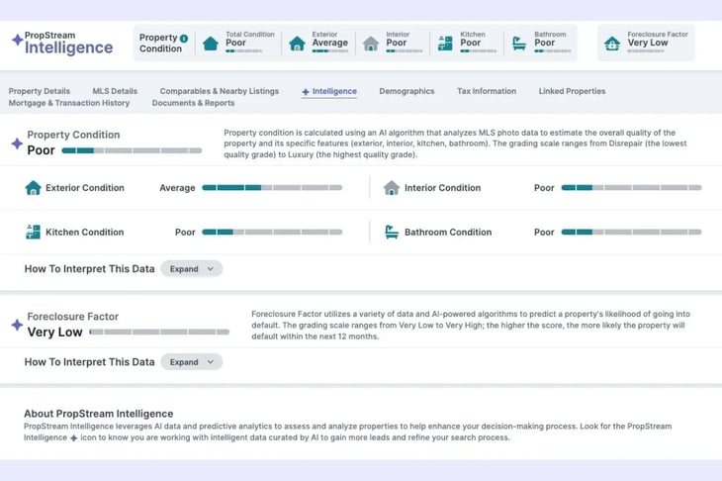This screenshot has height=481, width=722.
Task: Open Mortgage & Transaction History tab
Action: [69, 103]
